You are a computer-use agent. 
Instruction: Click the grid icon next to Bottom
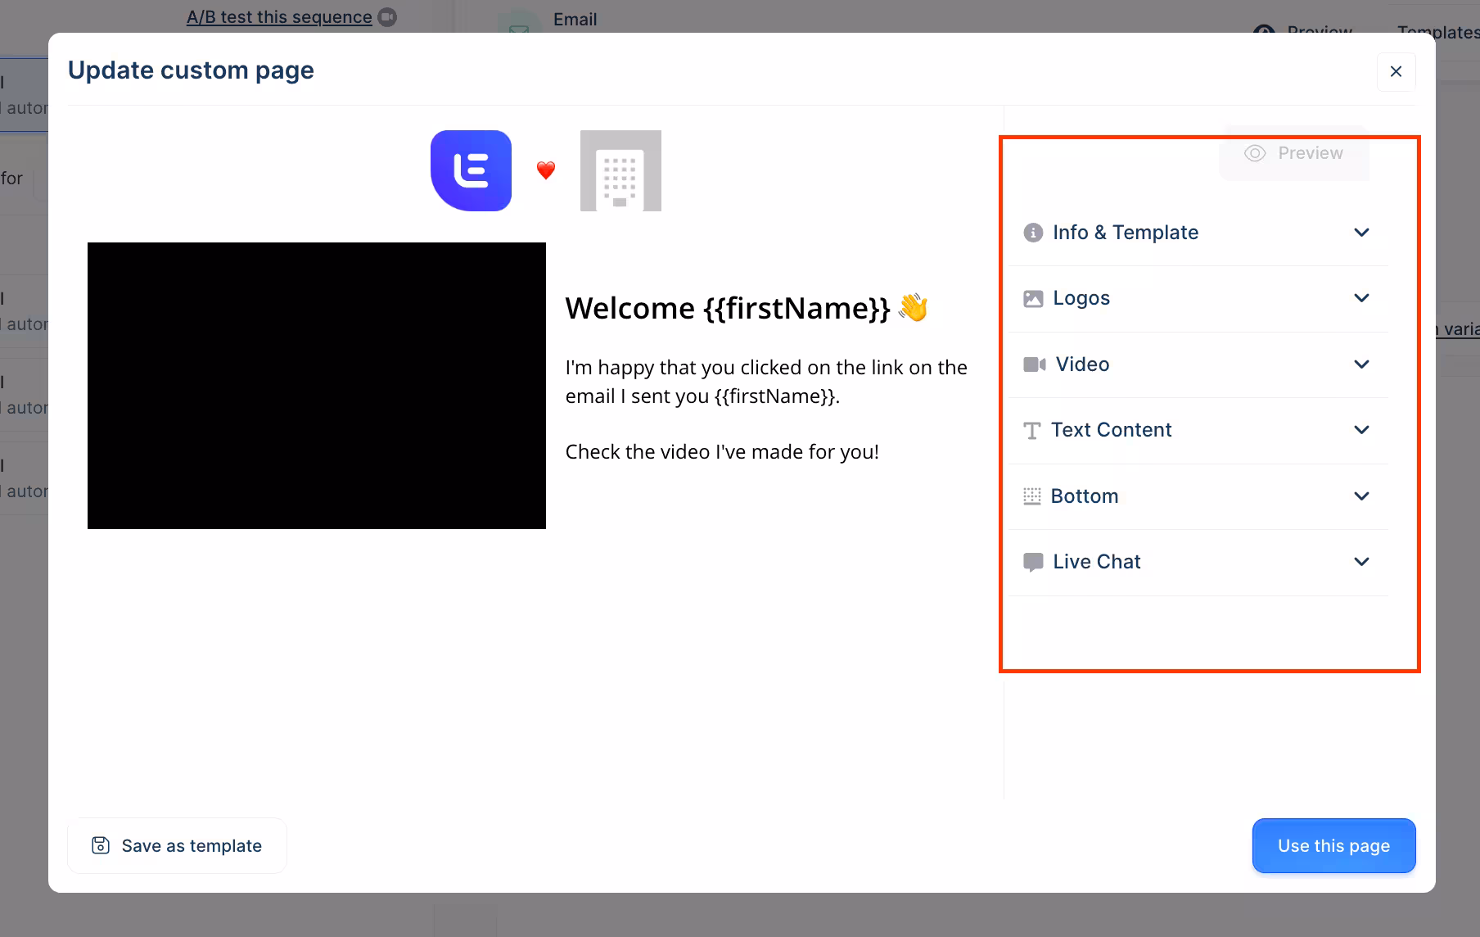(x=1032, y=496)
